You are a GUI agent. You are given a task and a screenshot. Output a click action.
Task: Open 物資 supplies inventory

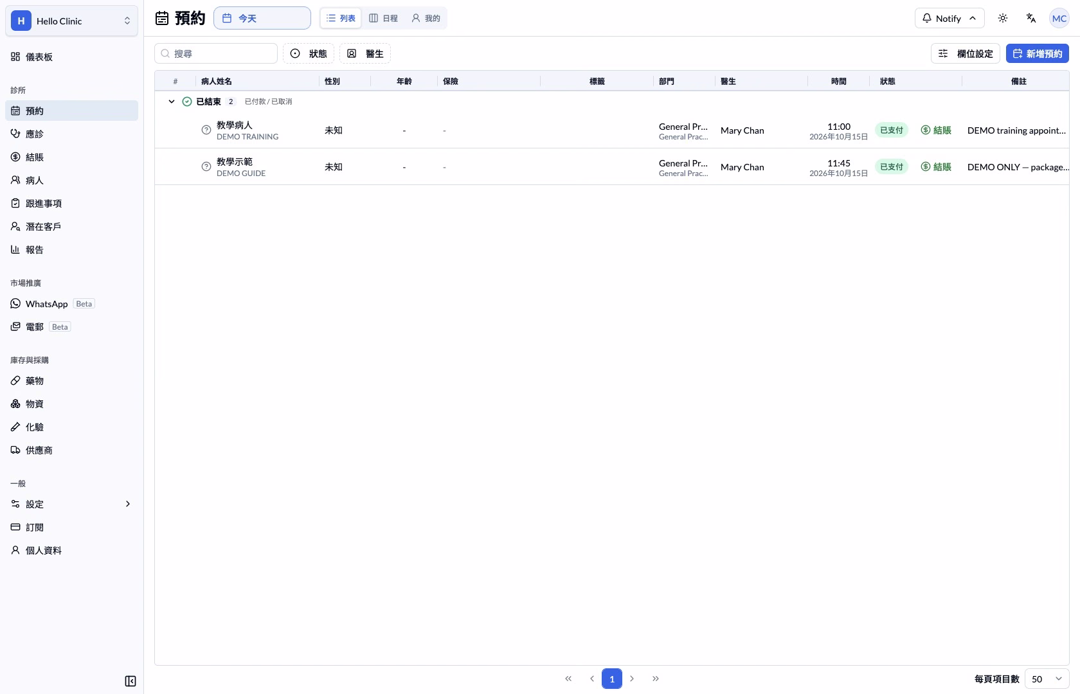(x=71, y=404)
